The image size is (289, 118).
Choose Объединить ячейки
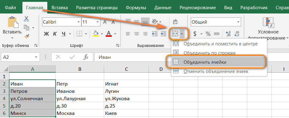[x=219, y=62]
